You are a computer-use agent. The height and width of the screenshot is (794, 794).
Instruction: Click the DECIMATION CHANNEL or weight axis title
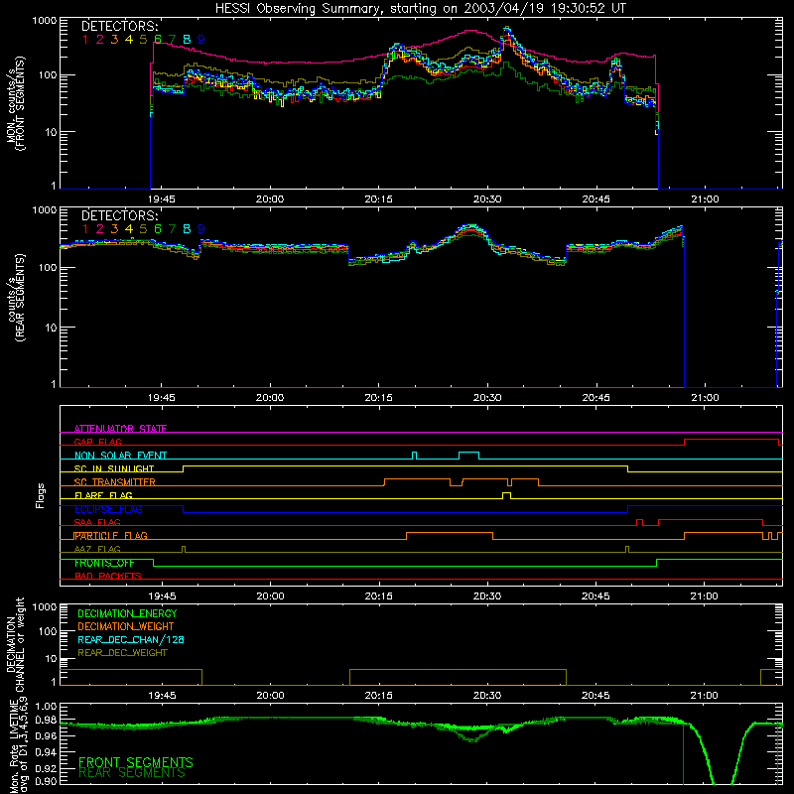click(x=15, y=644)
